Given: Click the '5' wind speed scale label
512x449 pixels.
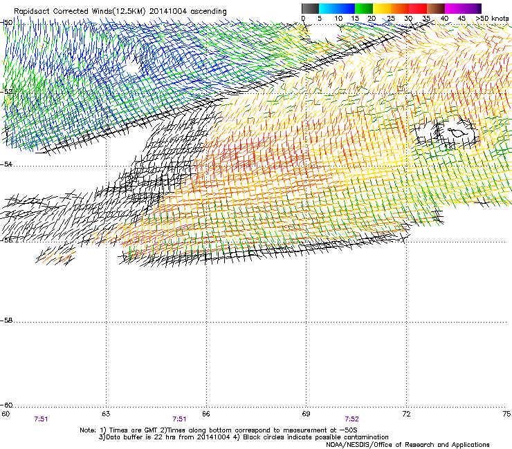Looking at the screenshot, I should [320, 18].
